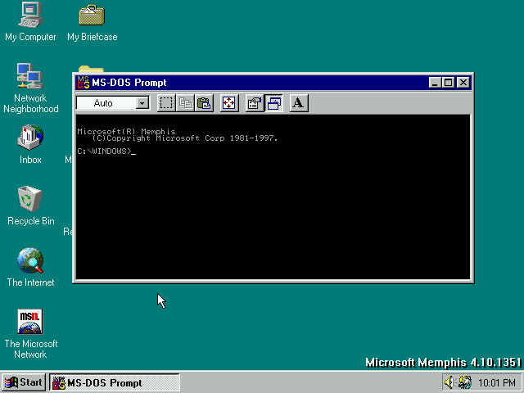Open the Properties toolbar icon
The image size is (524, 393).
click(x=255, y=103)
